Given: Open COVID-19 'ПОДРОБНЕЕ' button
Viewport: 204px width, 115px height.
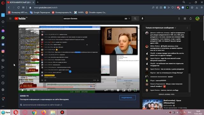Looking at the screenshot, I should click(127, 97).
